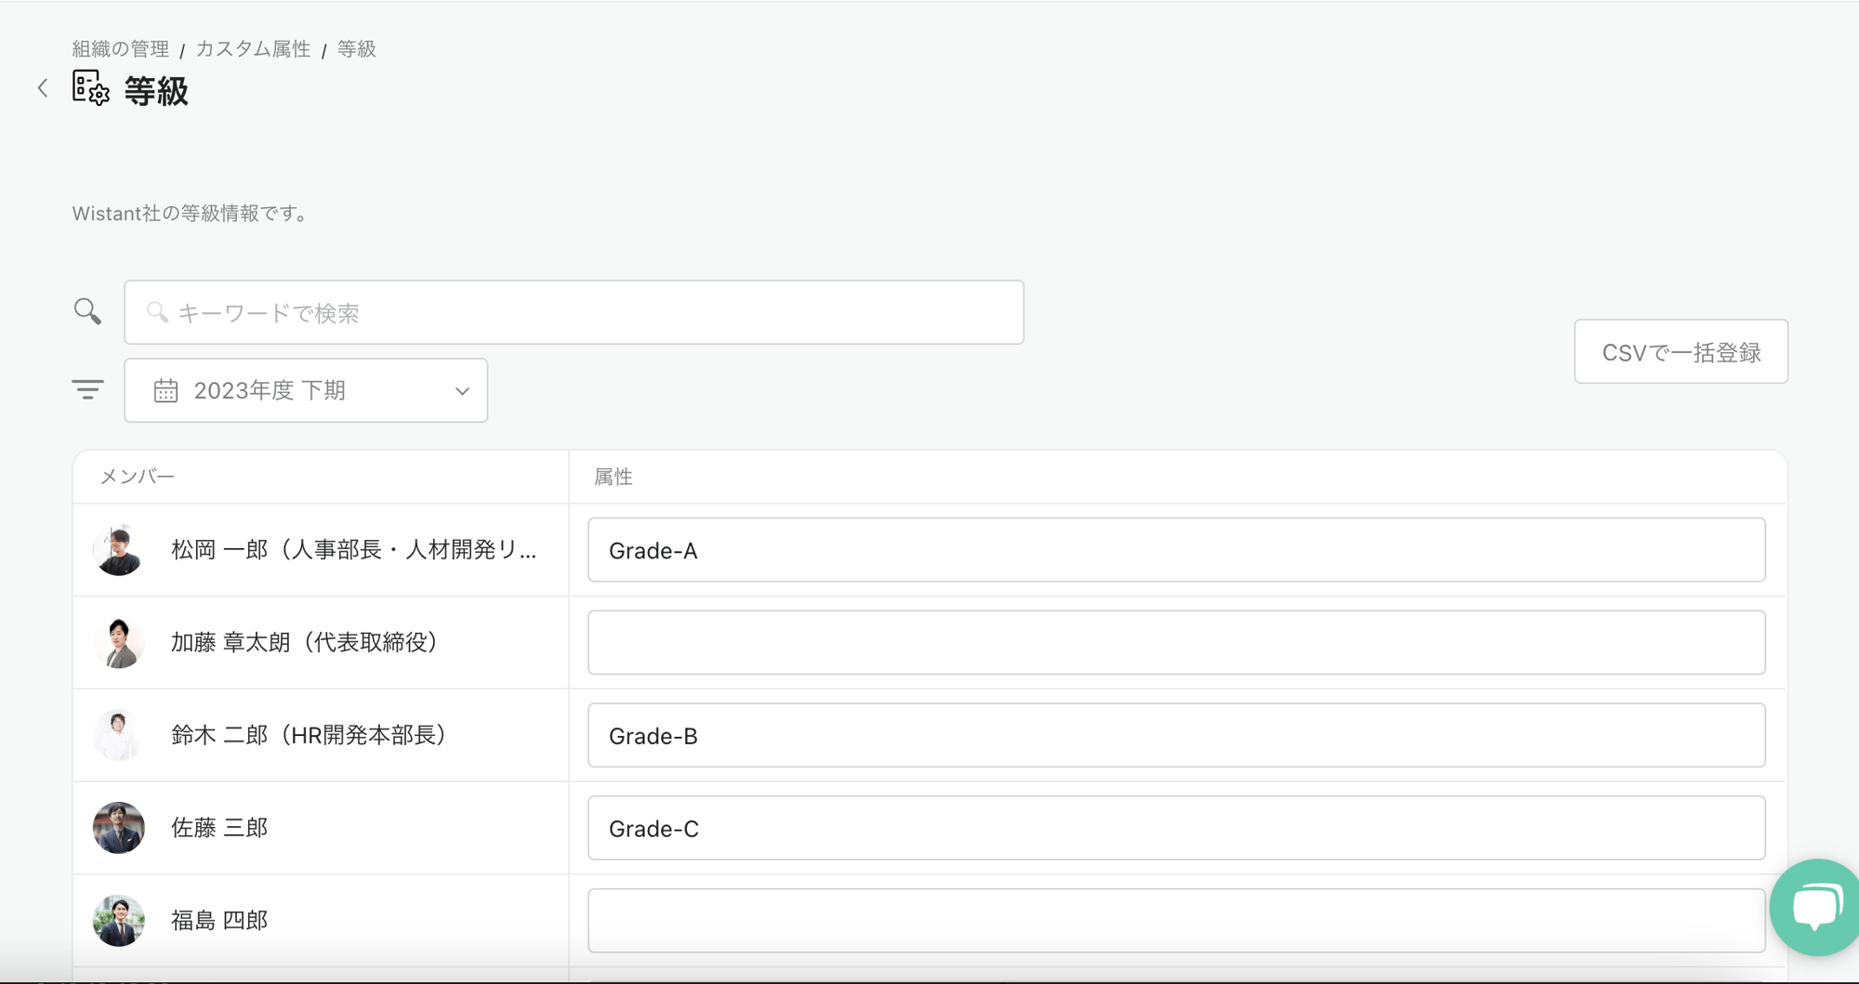Screen dimensions: 1859x984
Task: Click 佐藤 三郎's avatar photo
Action: pyautogui.click(x=119, y=828)
